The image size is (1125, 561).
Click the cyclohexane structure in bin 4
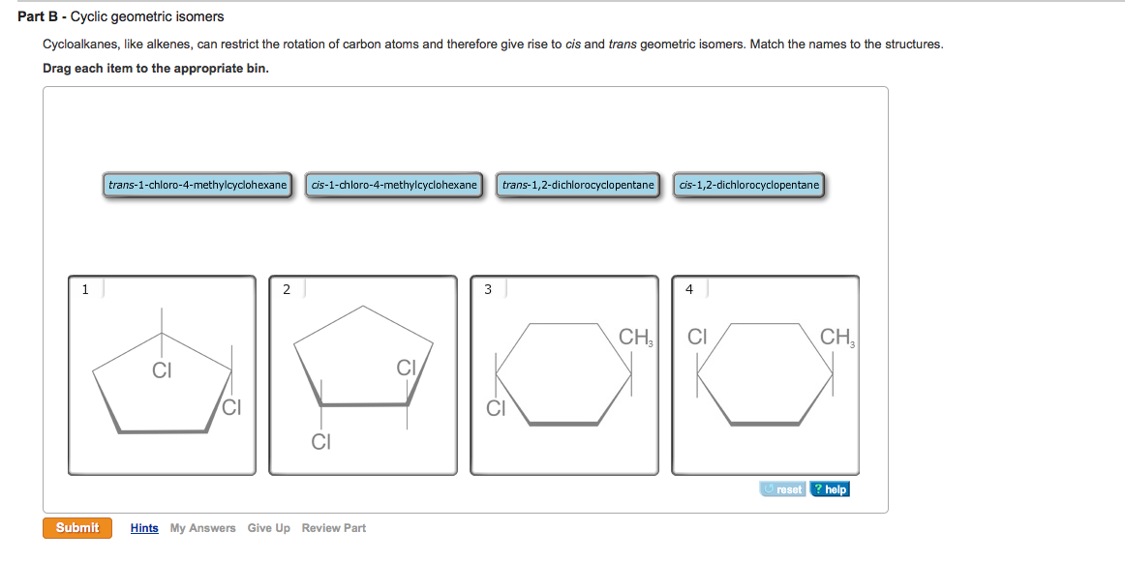tap(765, 377)
